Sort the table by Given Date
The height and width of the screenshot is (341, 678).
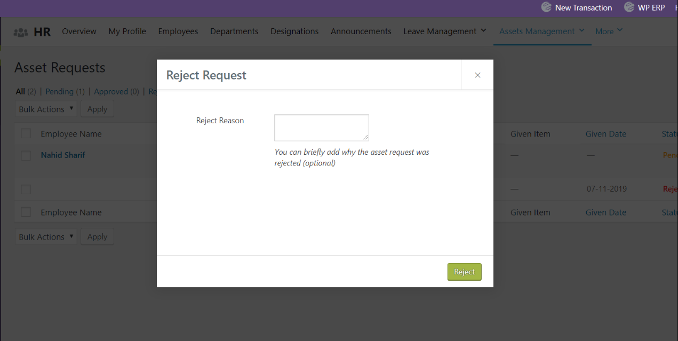605,133
